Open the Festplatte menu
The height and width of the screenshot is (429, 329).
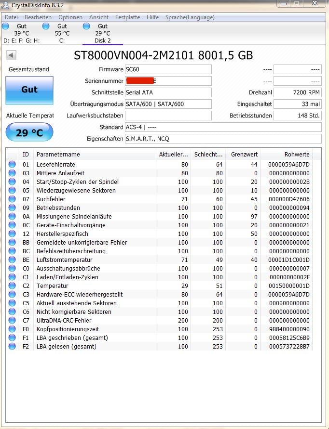[127, 17]
